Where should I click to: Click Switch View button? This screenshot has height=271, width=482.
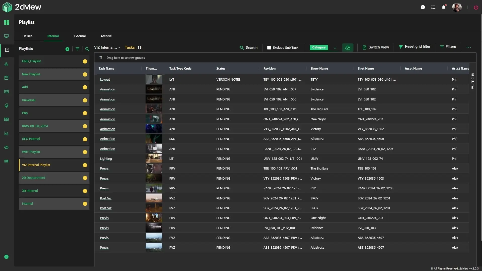pos(376,47)
